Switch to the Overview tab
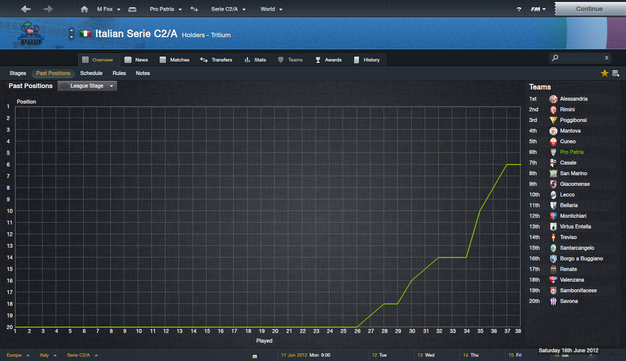The image size is (626, 361). click(x=99, y=60)
